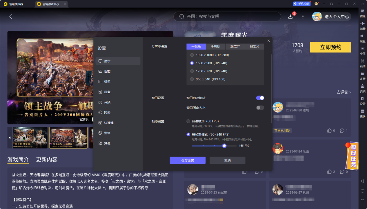Switch to 手机版 resolution tab
Screen dimensions: 367x209
tap(216, 47)
